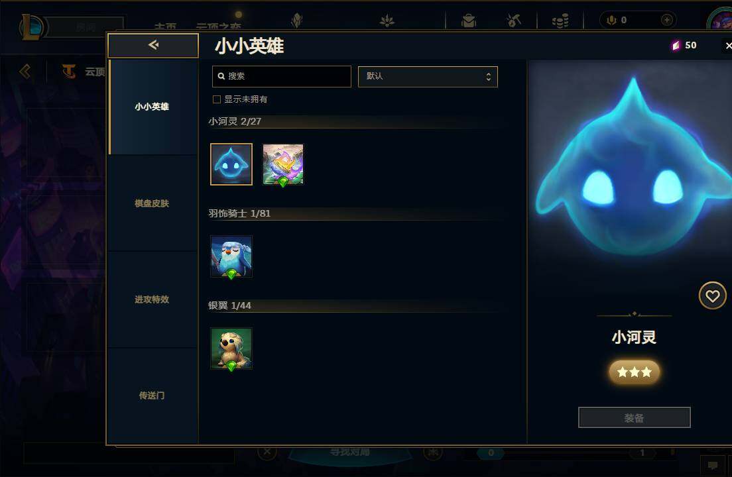Select the colorful second 小河灵 variant thumbnail
The width and height of the screenshot is (732, 477).
283,164
